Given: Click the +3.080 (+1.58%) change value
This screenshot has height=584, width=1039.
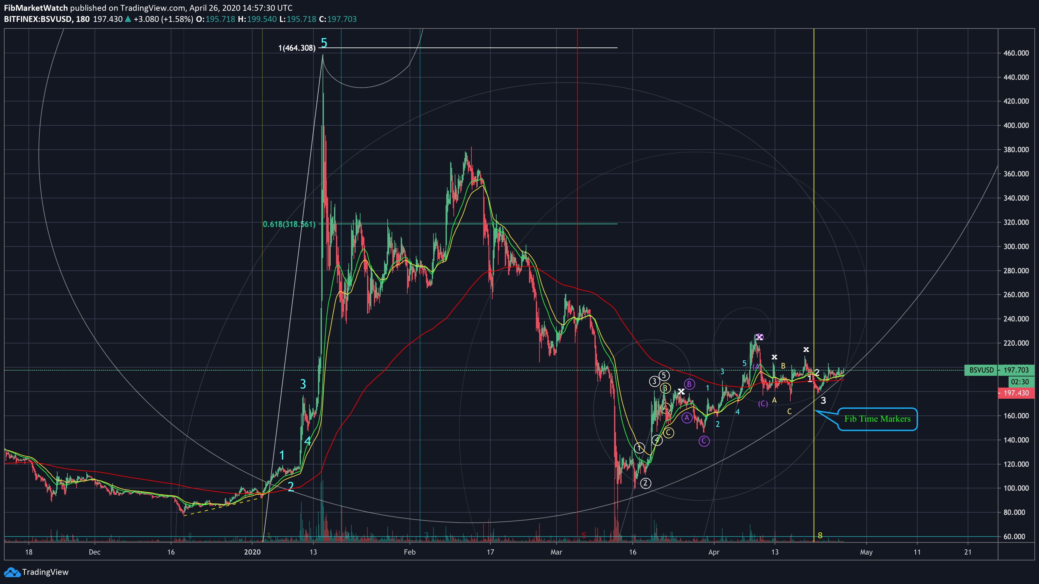Looking at the screenshot, I should click(x=164, y=19).
